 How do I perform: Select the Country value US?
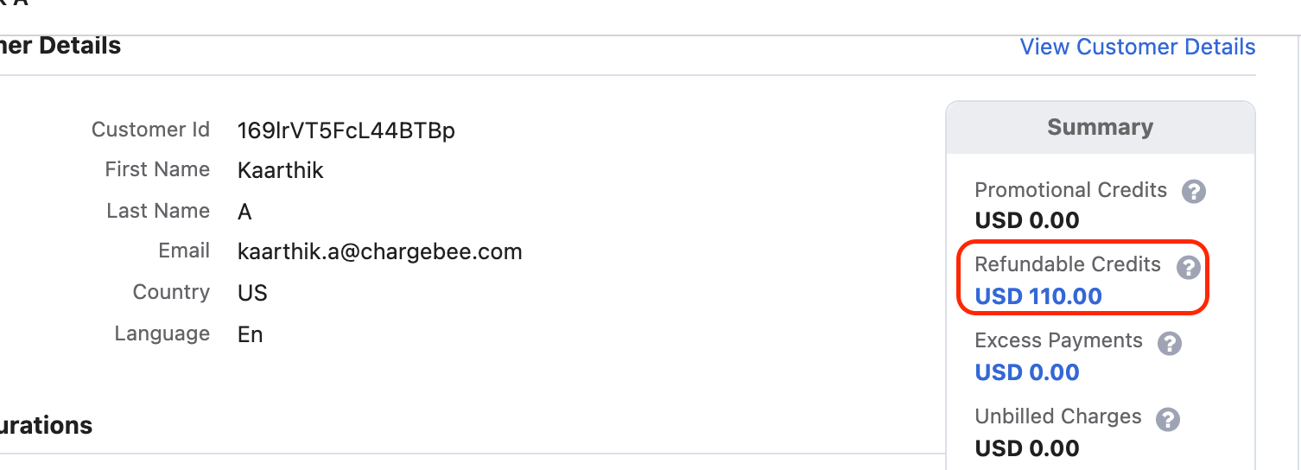pos(252,293)
